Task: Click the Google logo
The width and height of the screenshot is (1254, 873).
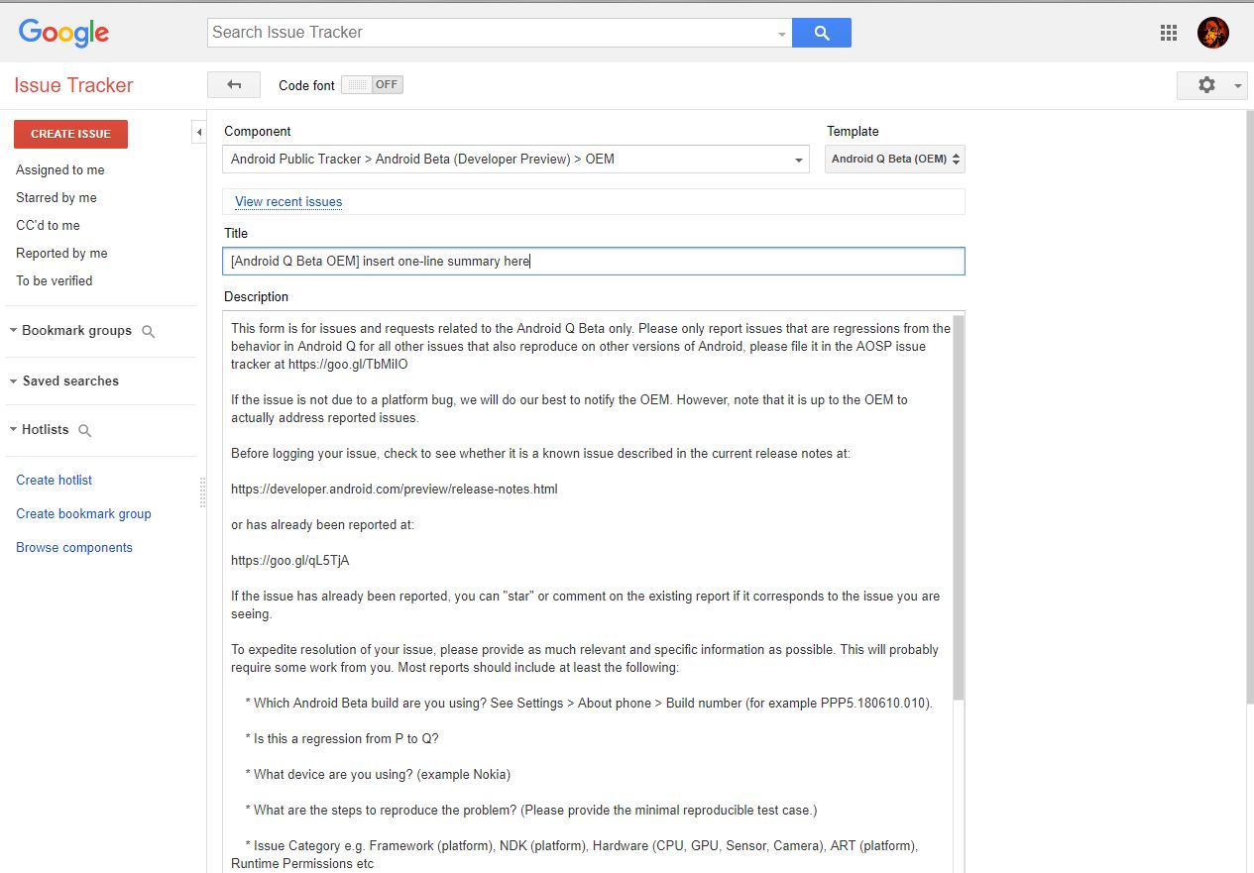Action: [x=64, y=33]
